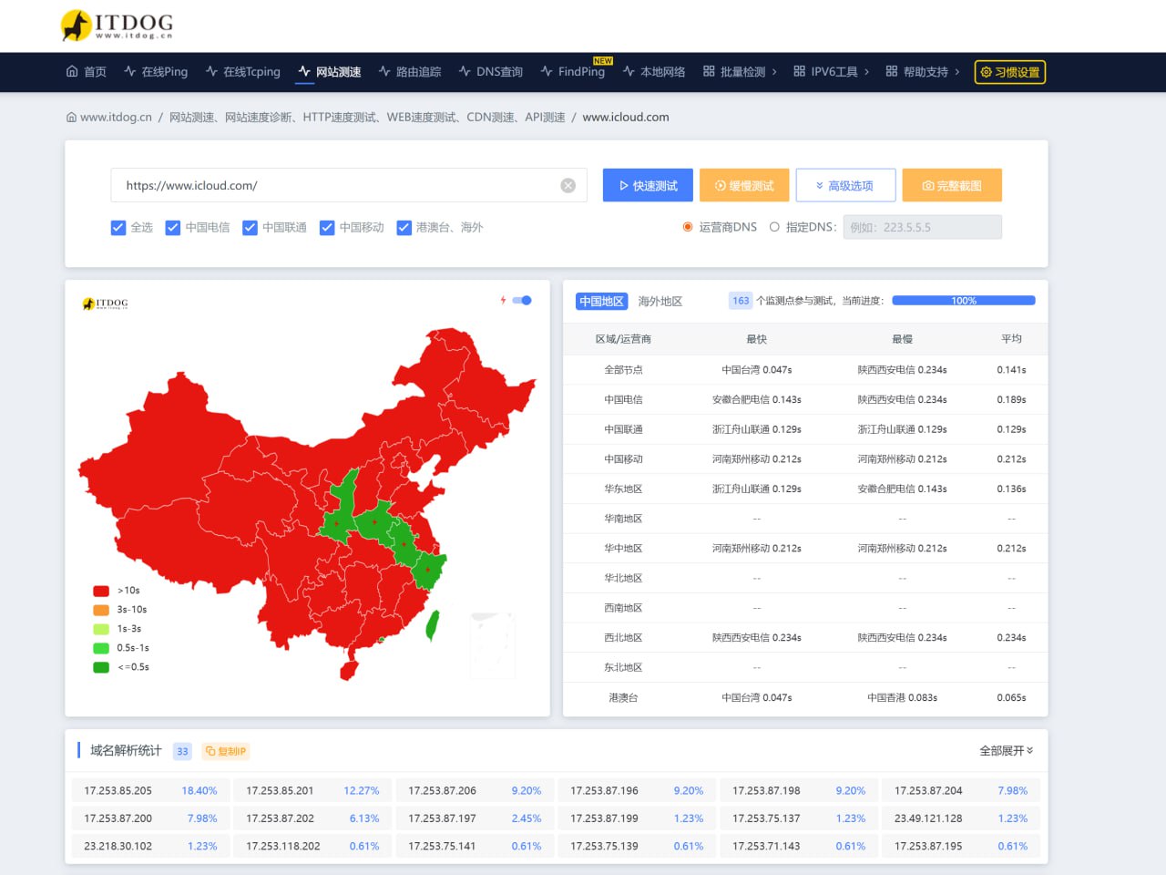
Task: Select 网站测速 nav tab
Action: 330,71
